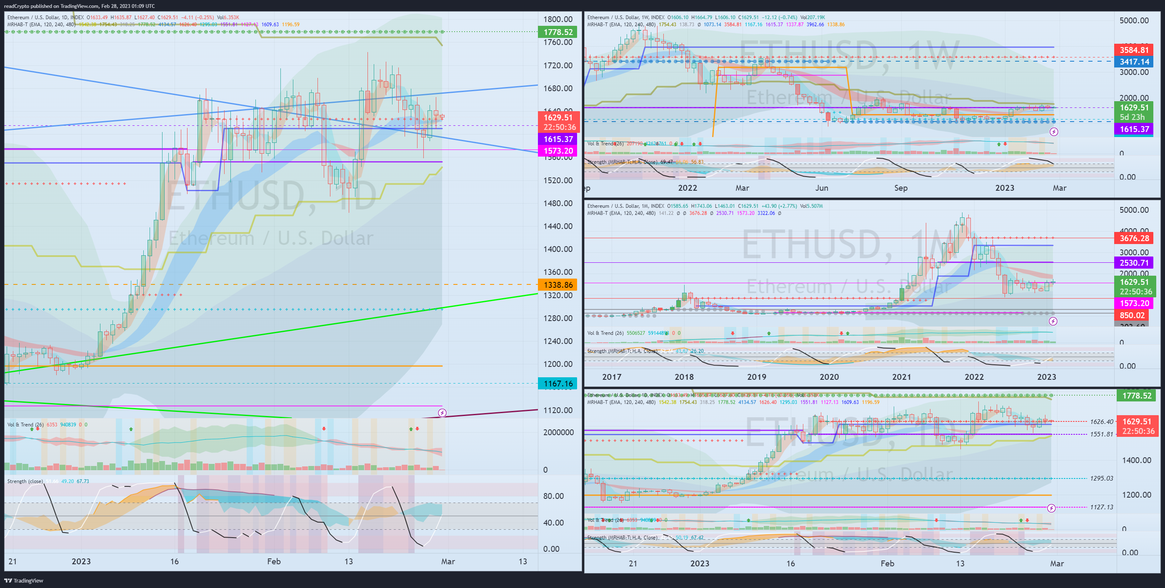
Task: Click the 'Ethereum / U.S. Dollar, 1D, INDEX' legend title, main chart
Action: [x=45, y=17]
